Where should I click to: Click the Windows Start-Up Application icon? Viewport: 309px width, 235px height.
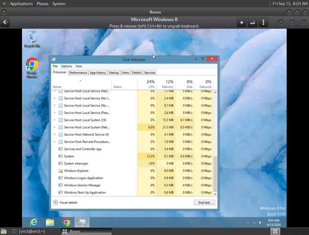60,193
